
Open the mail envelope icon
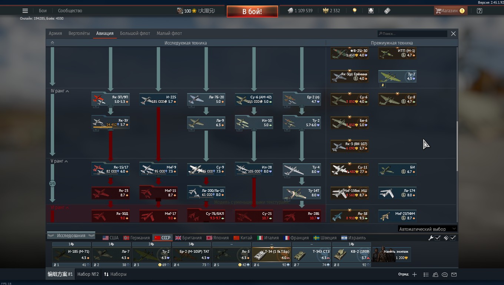454,275
